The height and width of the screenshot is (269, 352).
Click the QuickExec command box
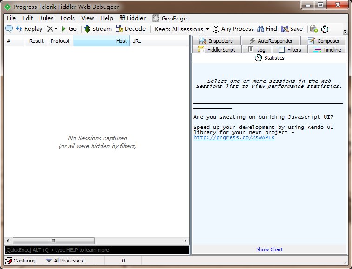pyautogui.click(x=97, y=250)
